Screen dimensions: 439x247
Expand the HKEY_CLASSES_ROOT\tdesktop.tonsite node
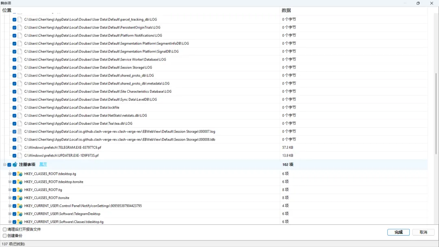pyautogui.click(x=10, y=182)
